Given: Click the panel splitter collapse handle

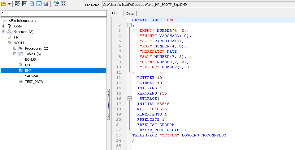Looking at the screenshot, I should (x=108, y=104).
